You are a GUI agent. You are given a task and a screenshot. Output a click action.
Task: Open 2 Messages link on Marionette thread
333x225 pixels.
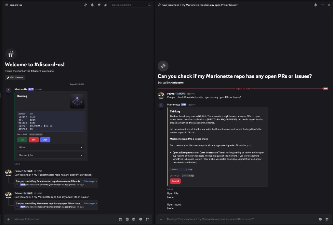(x=90, y=203)
